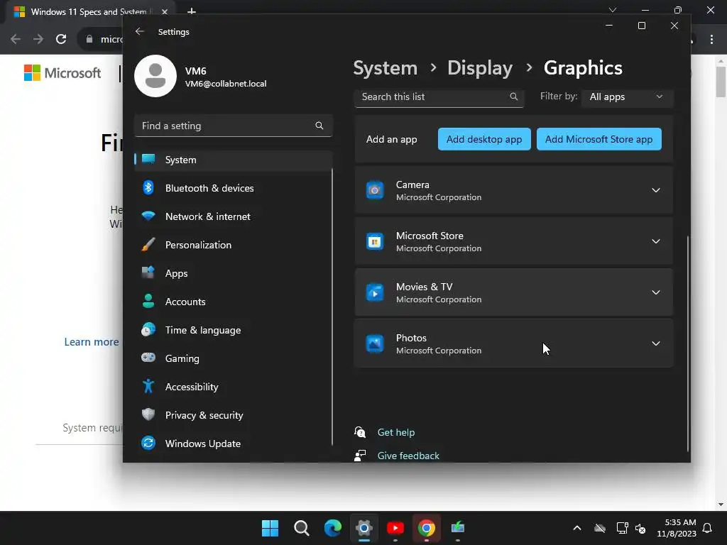Open the Filter by All apps dropdown
This screenshot has width=727, height=545.
click(626, 97)
